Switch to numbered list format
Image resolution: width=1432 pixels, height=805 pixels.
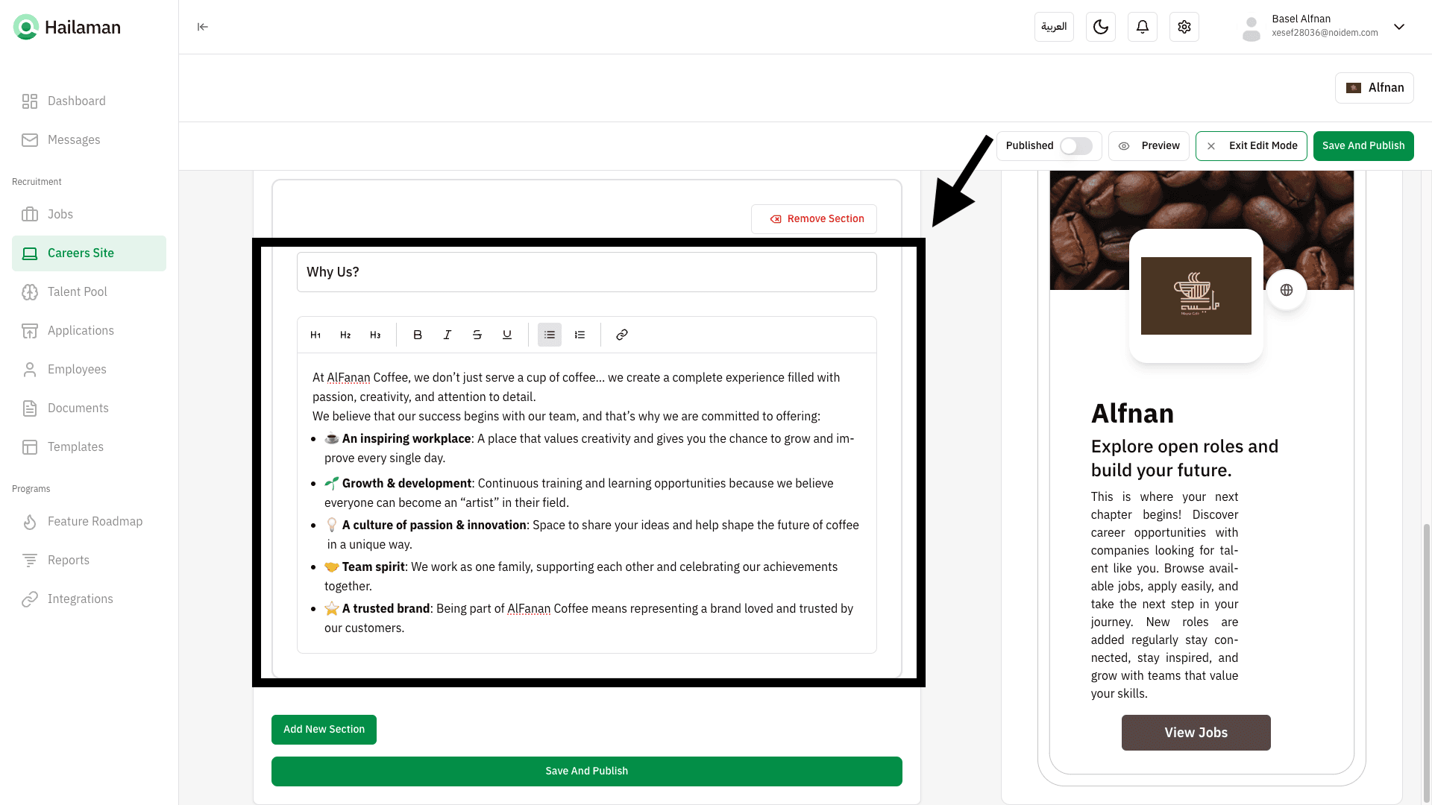(580, 335)
